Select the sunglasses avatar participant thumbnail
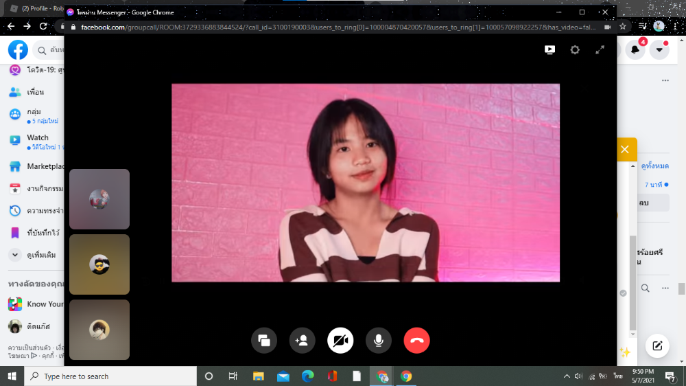 click(99, 264)
